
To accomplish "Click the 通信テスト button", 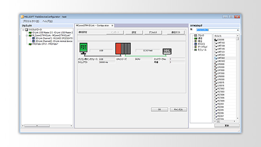I will coord(176,32).
